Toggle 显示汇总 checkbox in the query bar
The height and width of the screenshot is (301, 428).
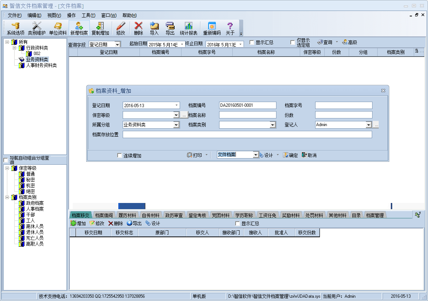click(x=252, y=43)
